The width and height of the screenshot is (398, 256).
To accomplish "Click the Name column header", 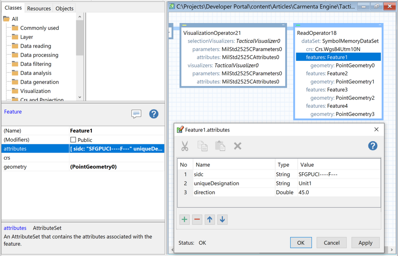I will click(234, 164).
